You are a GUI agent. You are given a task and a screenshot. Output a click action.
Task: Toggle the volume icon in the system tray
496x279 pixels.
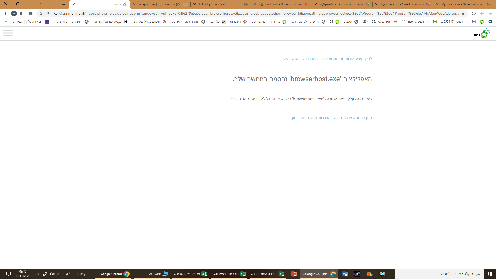(52, 274)
